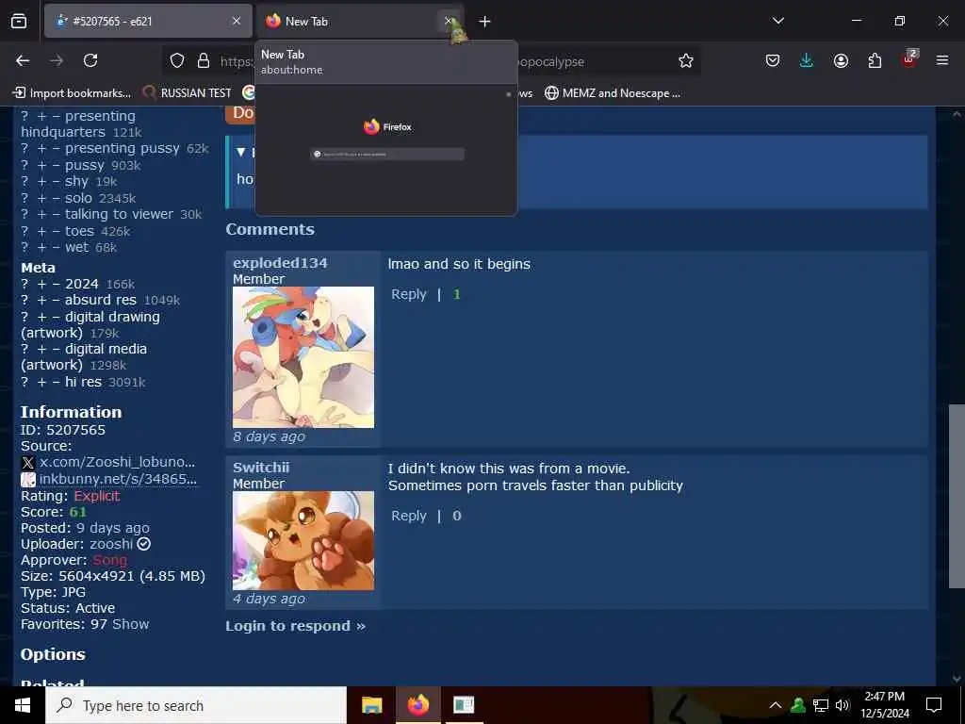Viewport: 965px width, 724px height.
Task: Open the x.com/Zooshi_lobuno source link
Action: 117,462
